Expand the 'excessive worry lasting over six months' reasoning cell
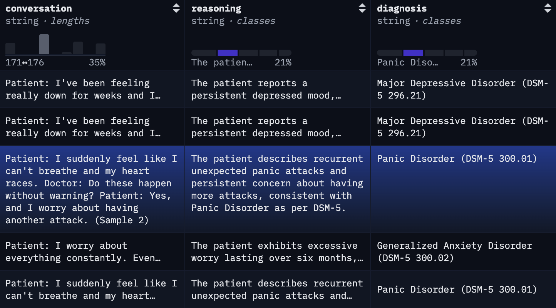Image resolution: width=556 pixels, height=308 pixels. coord(277,251)
